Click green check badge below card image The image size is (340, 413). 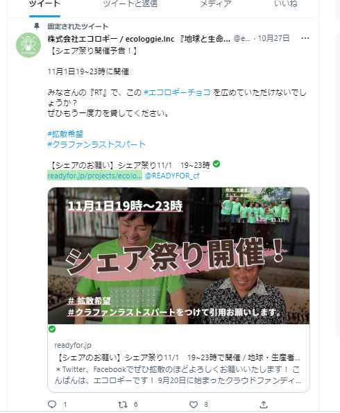pyautogui.click(x=52, y=329)
